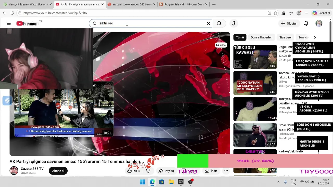Share the video with Paylaş
Screen dimensions: 333x187
(x=166, y=171)
